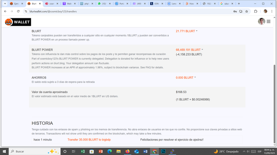View site information icon in address bar
Image resolution: width=277 pixels, height=155 pixels.
pos(26,11)
